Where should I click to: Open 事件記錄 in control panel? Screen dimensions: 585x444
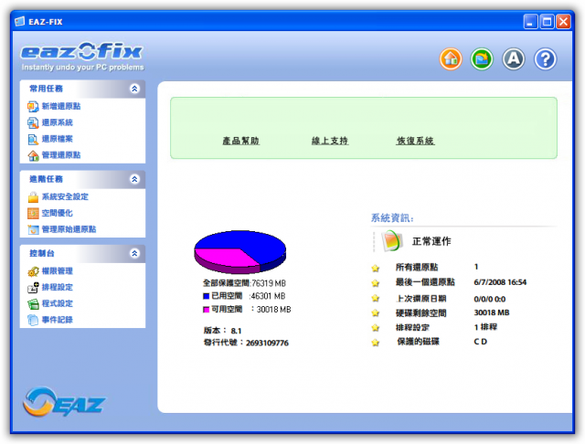click(57, 320)
